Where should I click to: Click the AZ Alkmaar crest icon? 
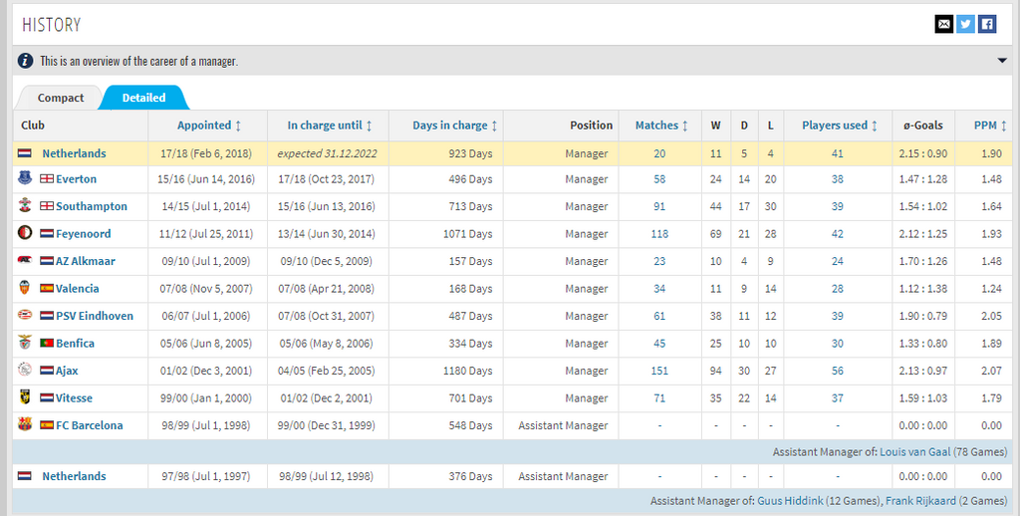pos(25,260)
